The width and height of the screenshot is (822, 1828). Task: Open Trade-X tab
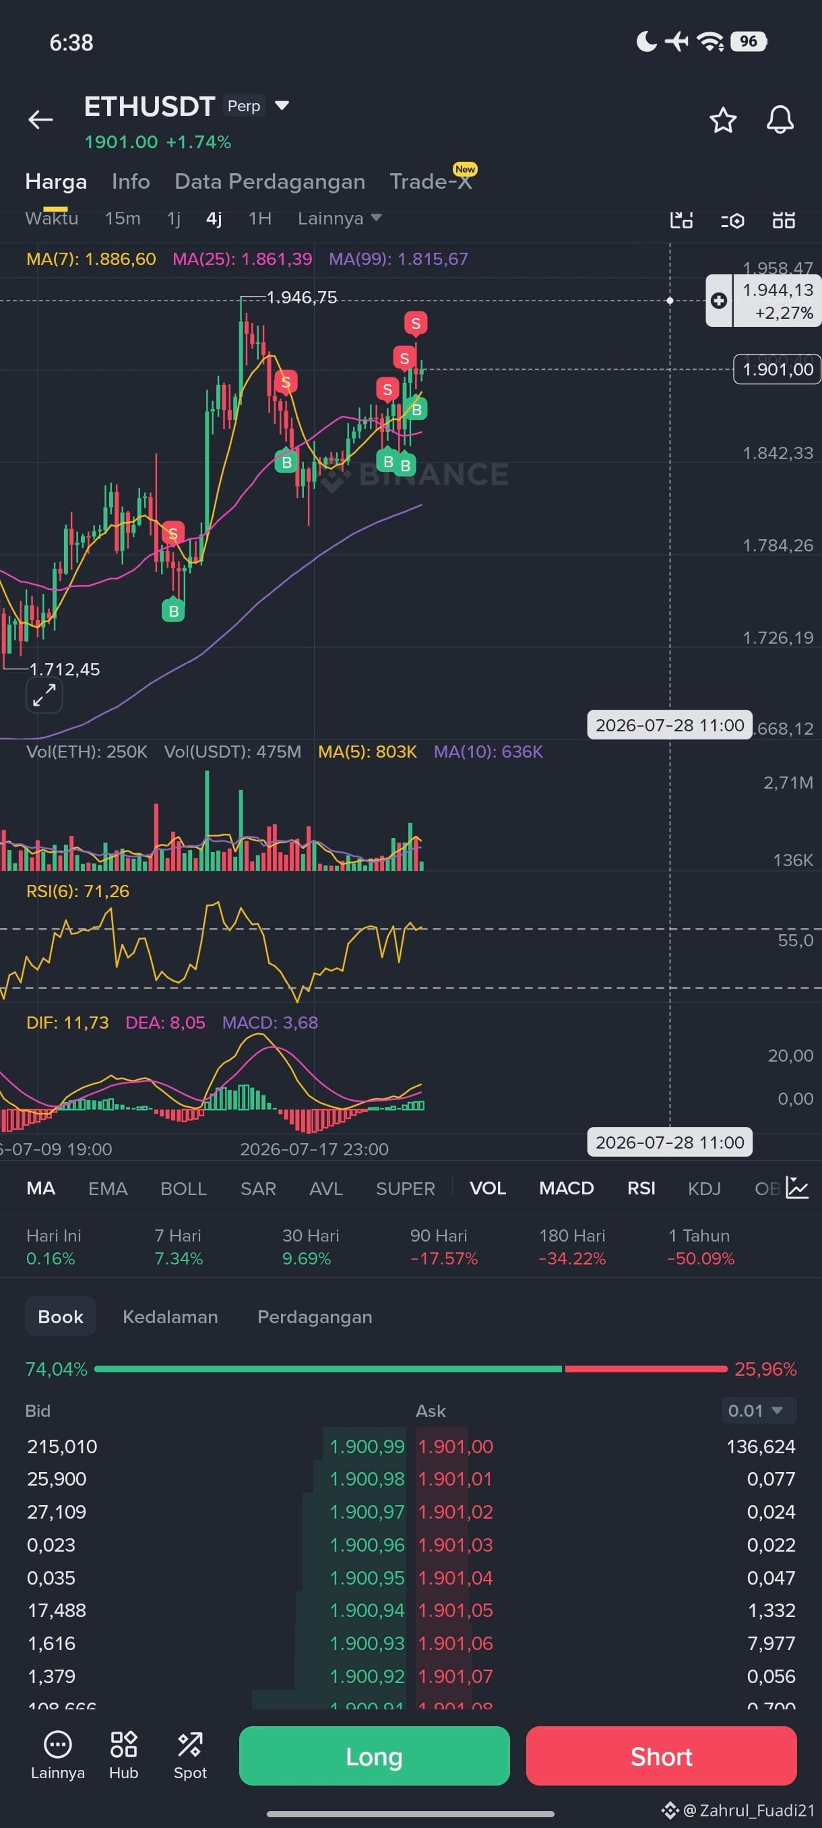click(x=431, y=181)
